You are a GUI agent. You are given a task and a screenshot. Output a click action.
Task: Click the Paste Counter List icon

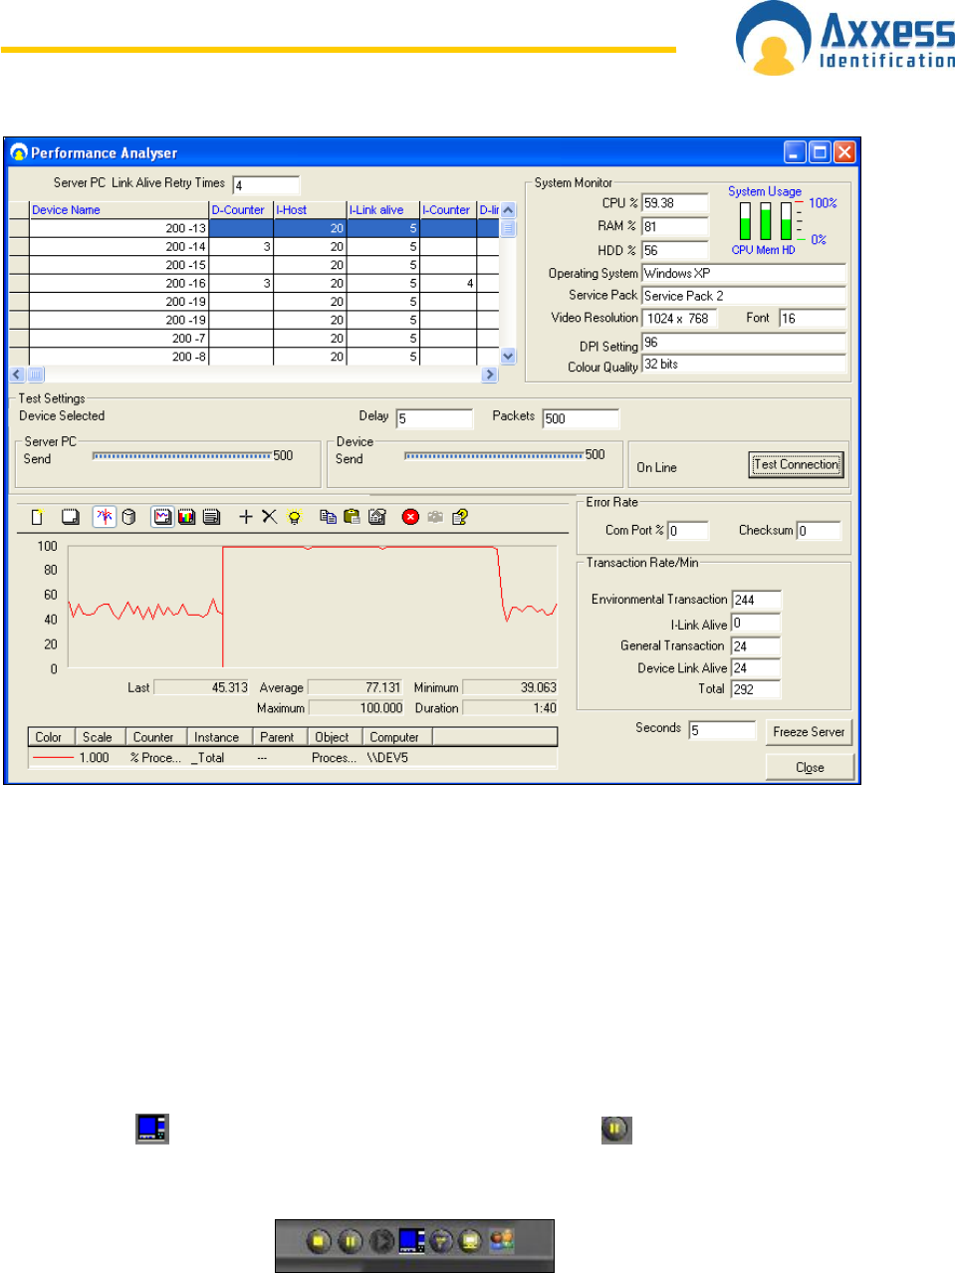pos(352,517)
